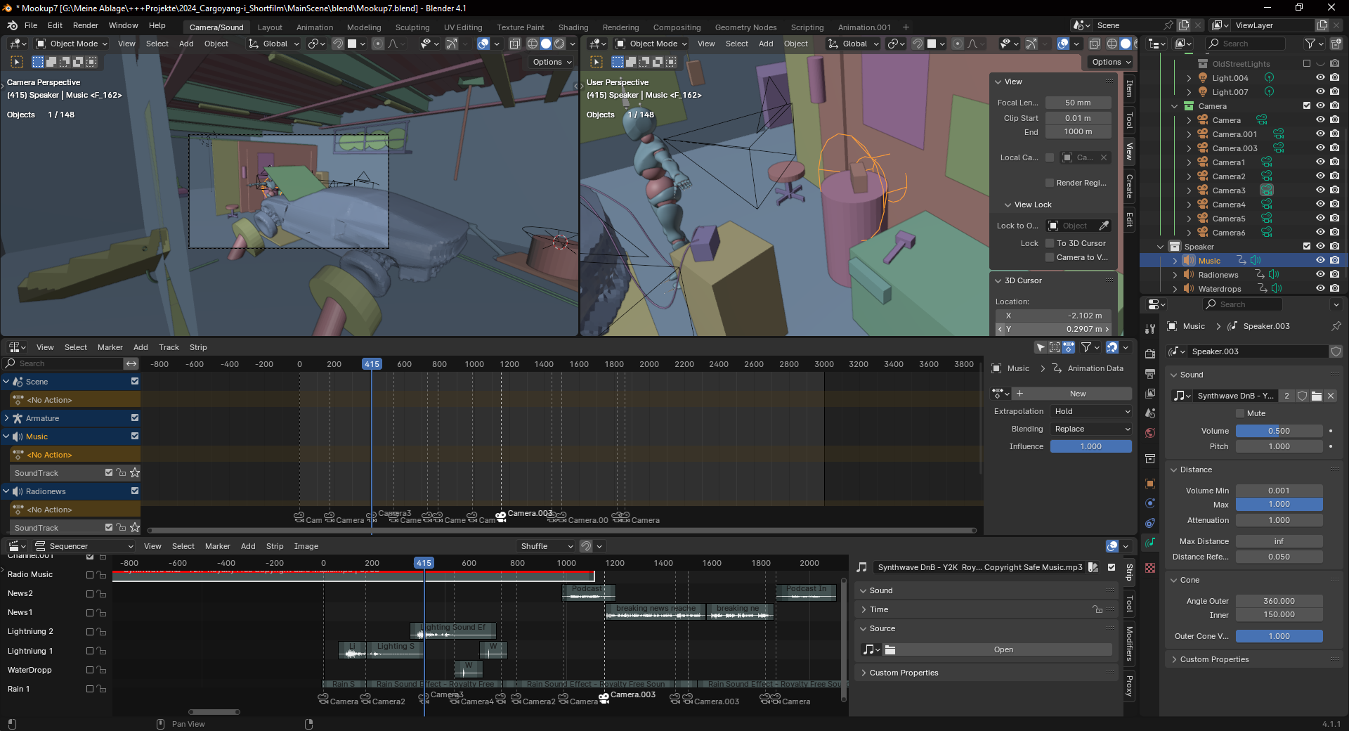Open the World properties tab
Viewport: 1349px width, 731px height.
click(1150, 433)
